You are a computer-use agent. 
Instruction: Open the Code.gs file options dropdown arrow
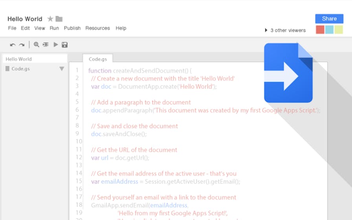coord(62,69)
